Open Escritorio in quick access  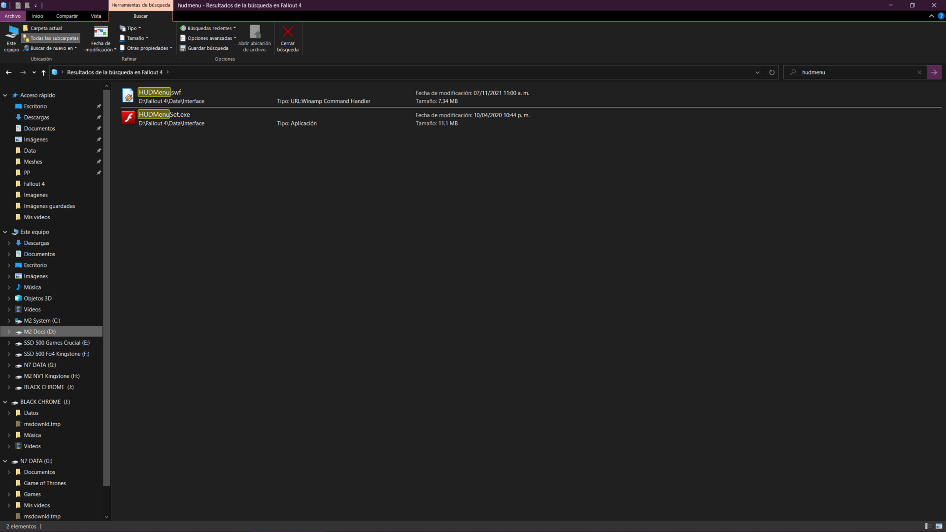[x=35, y=106]
